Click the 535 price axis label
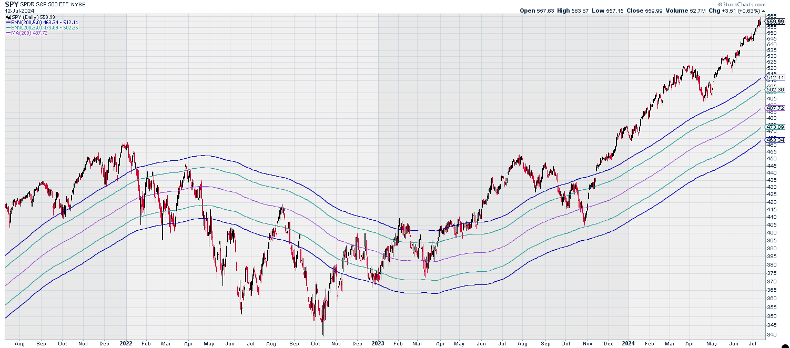Screen dimensions: 790x348 [772, 50]
